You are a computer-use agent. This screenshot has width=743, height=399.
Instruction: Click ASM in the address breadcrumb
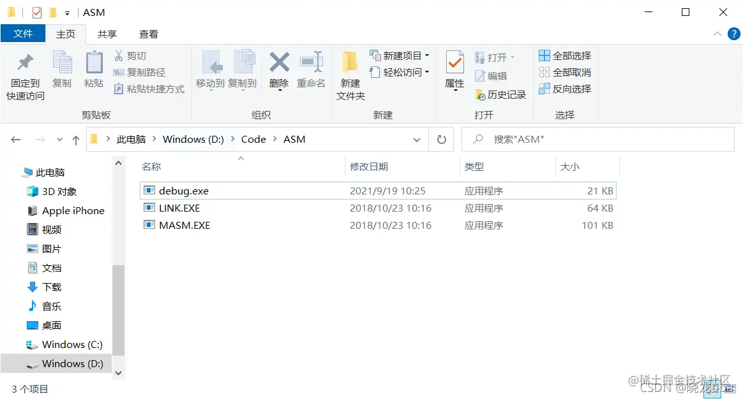point(294,139)
